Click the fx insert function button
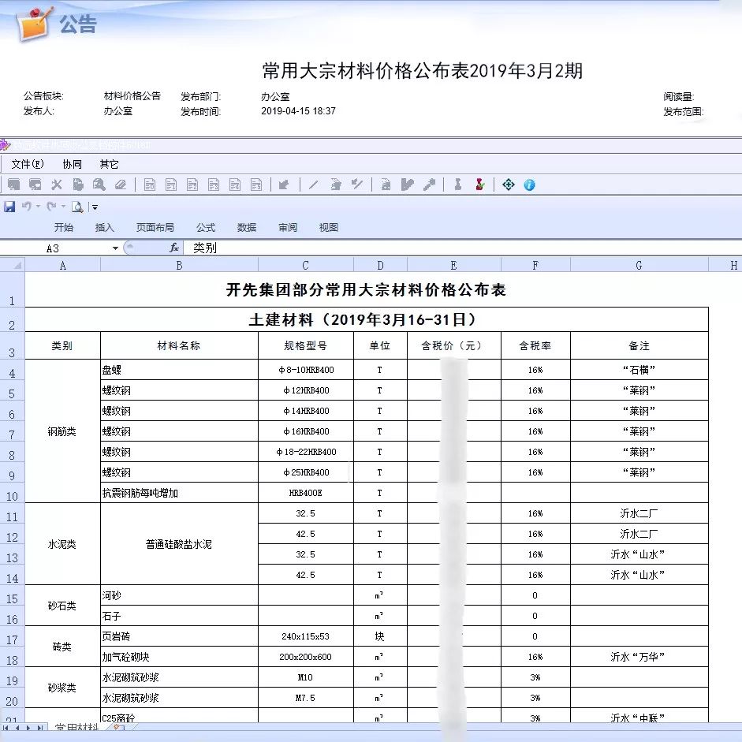This screenshot has height=742, width=742. 174,248
